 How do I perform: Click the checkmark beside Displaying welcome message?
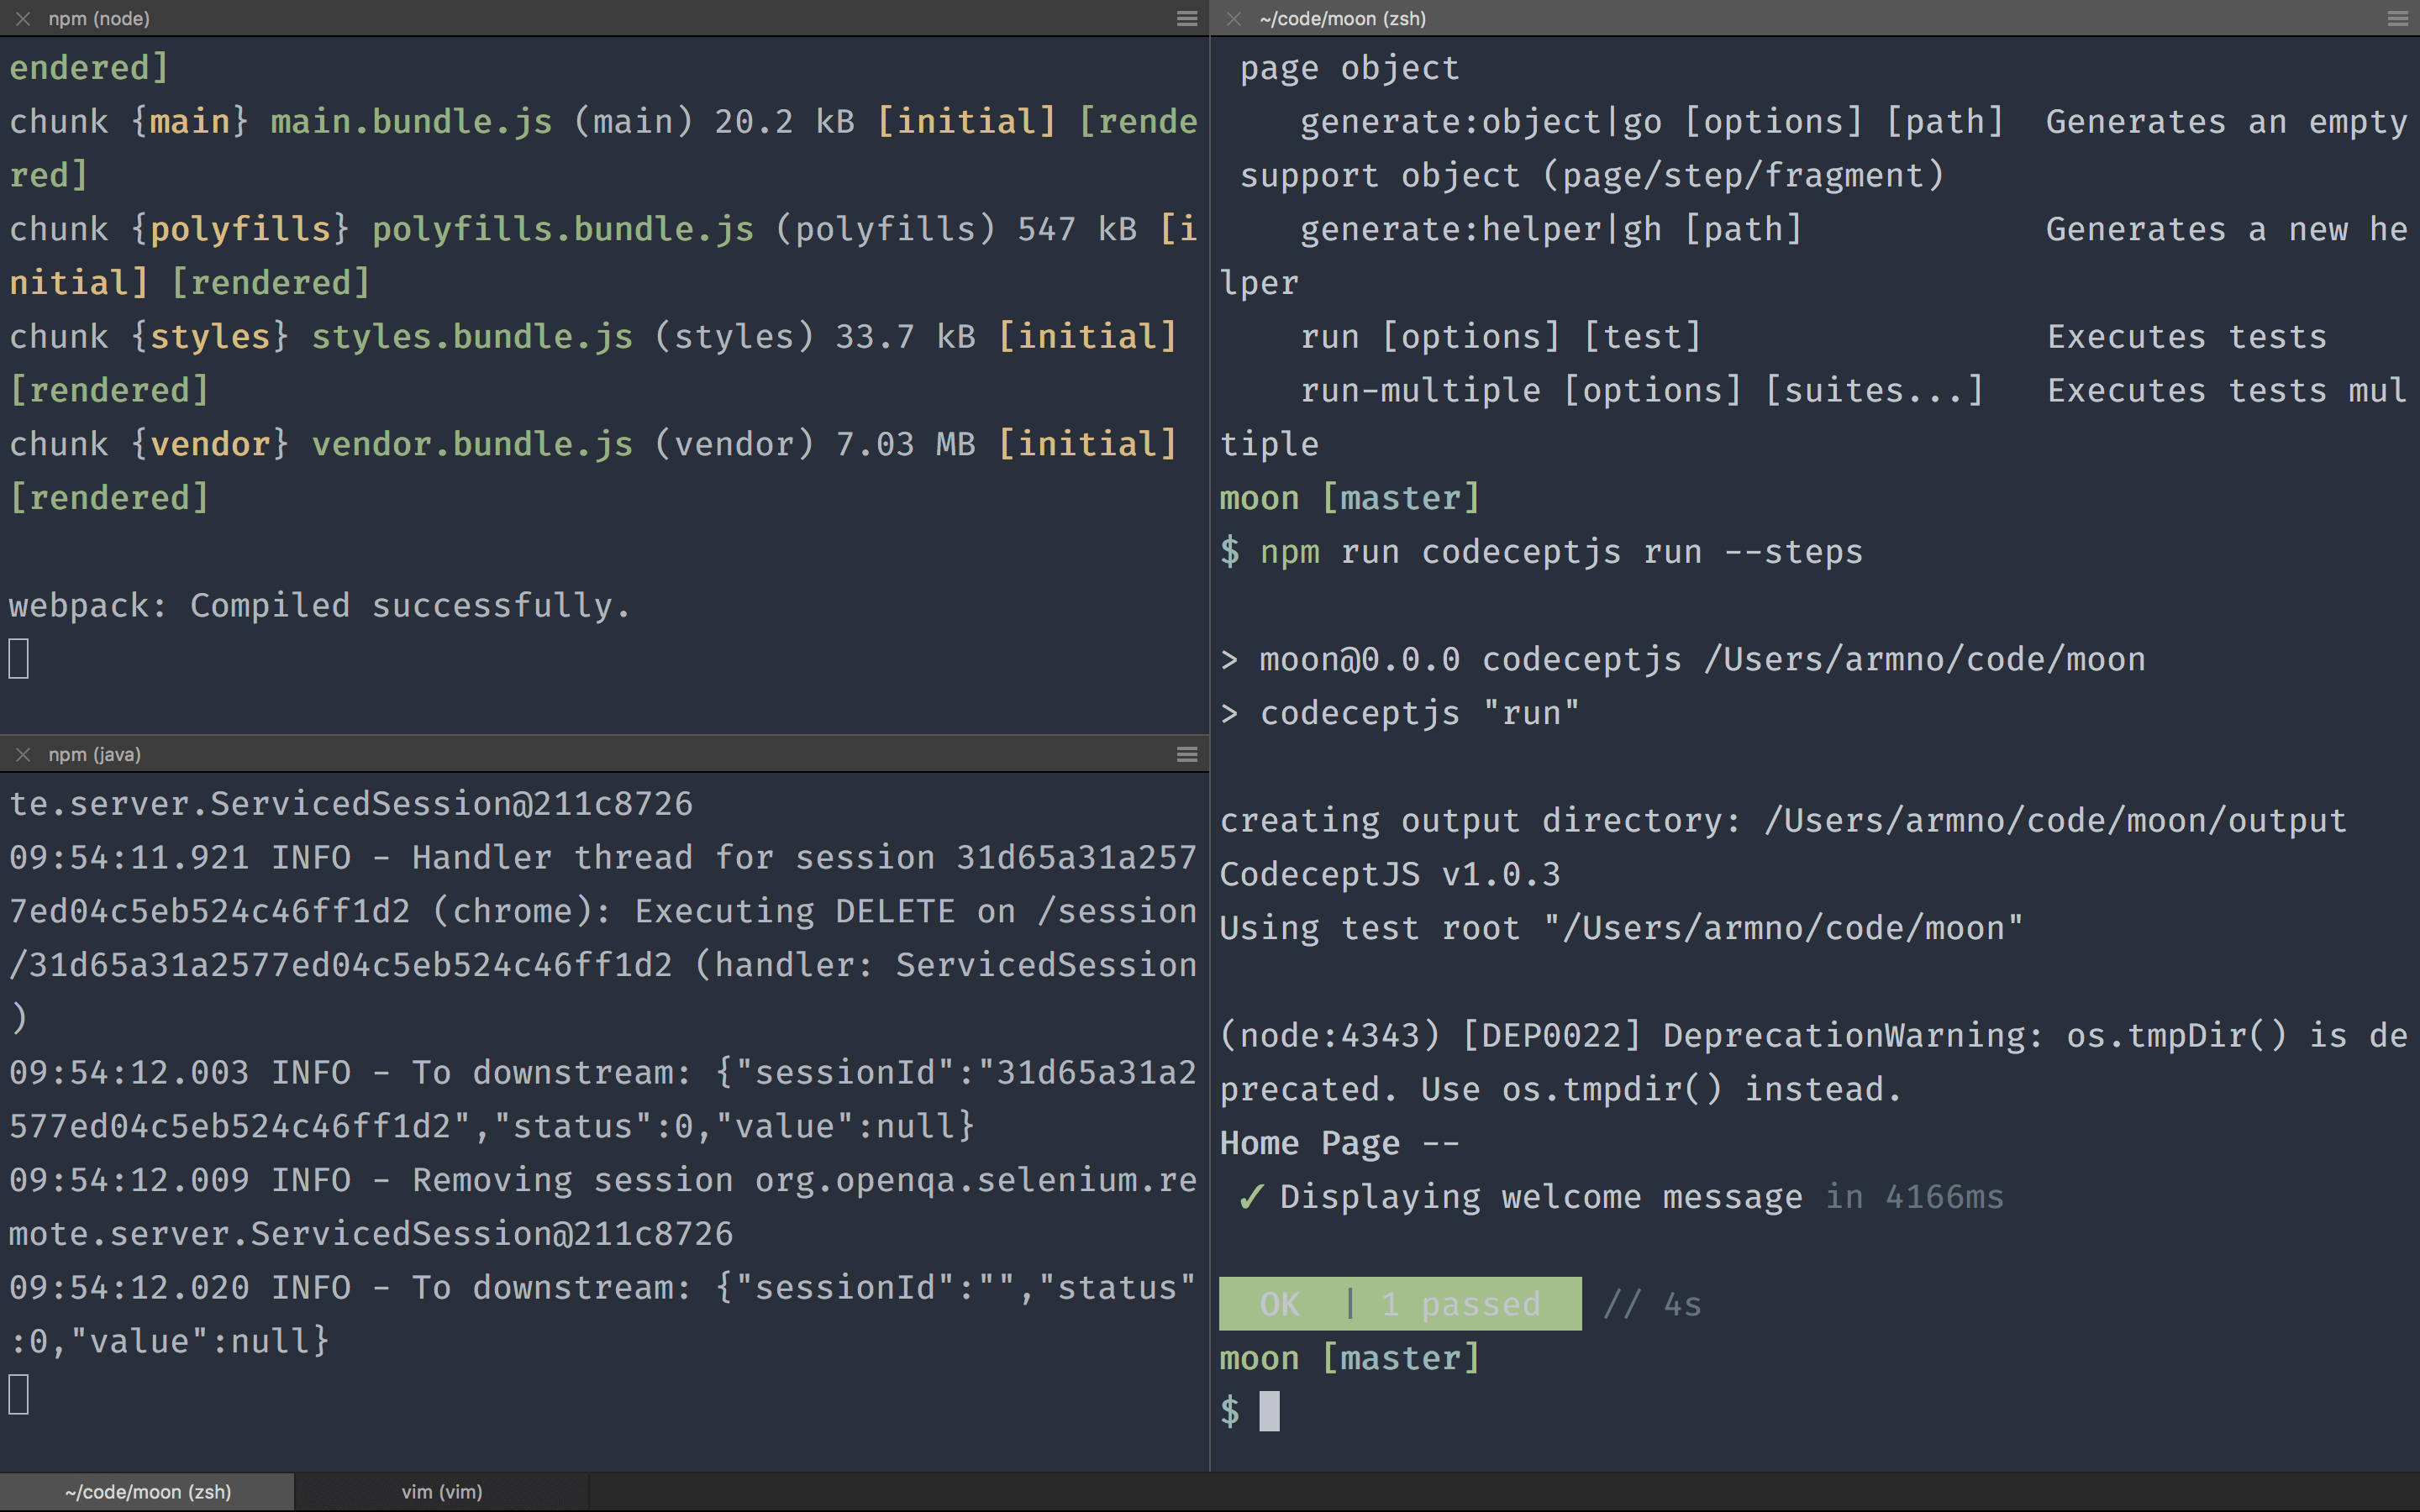click(1250, 1197)
